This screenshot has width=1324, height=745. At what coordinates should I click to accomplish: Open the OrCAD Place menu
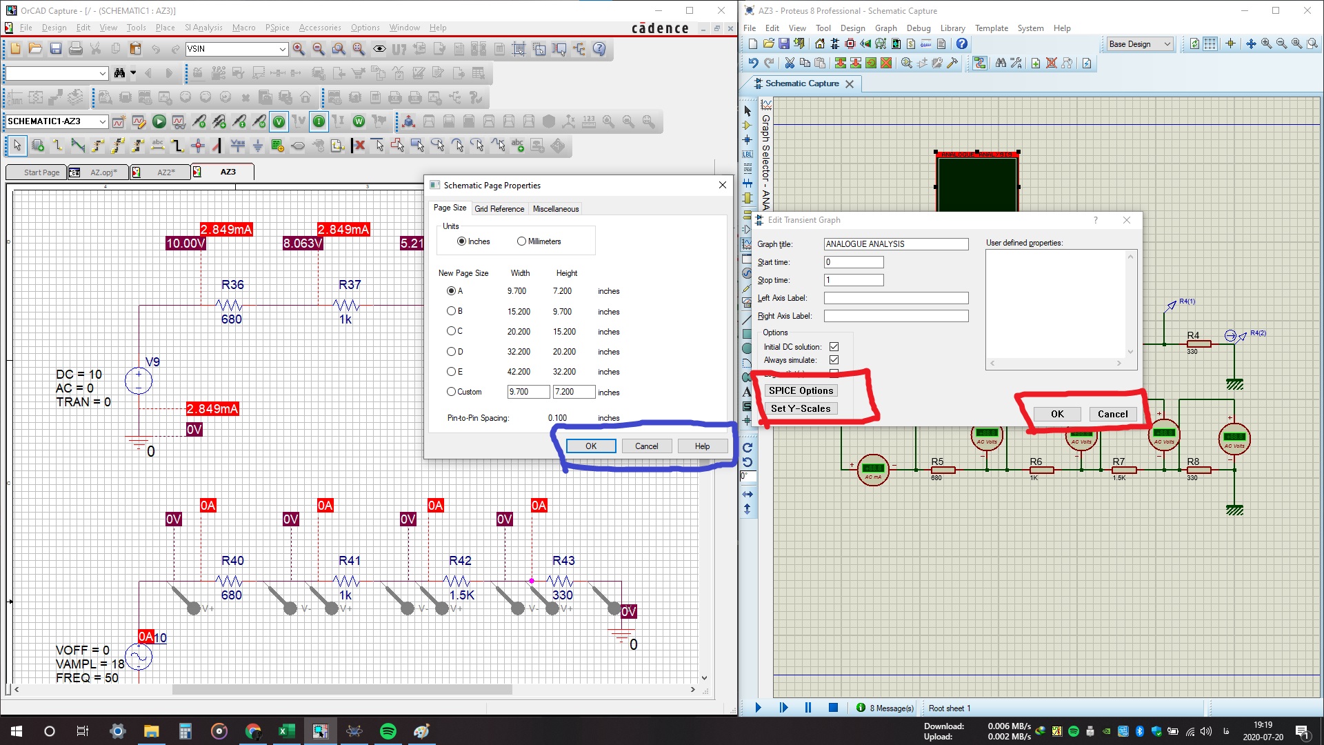165,28
